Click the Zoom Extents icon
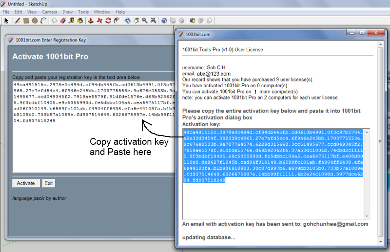The height and width of the screenshot is (252, 390). (x=153, y=20)
